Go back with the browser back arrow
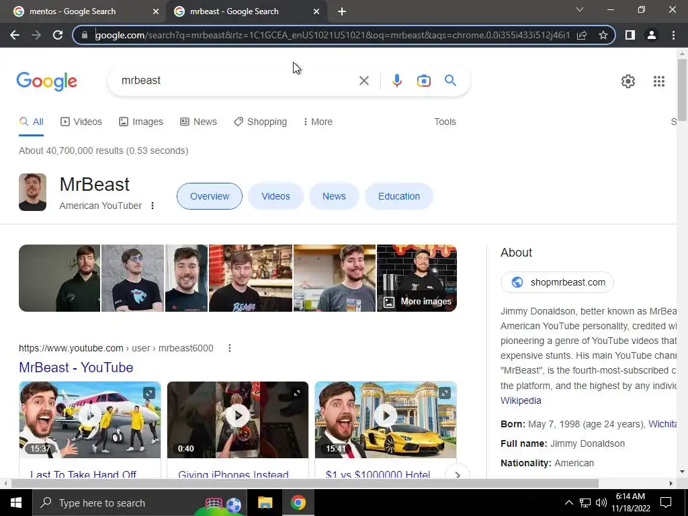688x516 pixels. (x=15, y=35)
